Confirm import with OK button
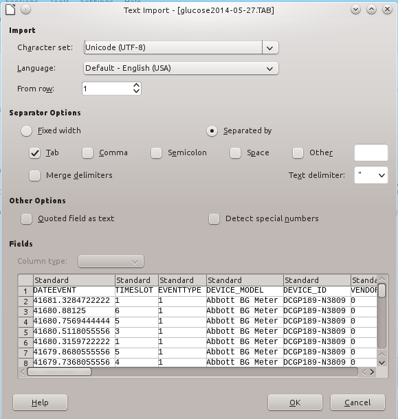The image size is (398, 419). tap(295, 403)
